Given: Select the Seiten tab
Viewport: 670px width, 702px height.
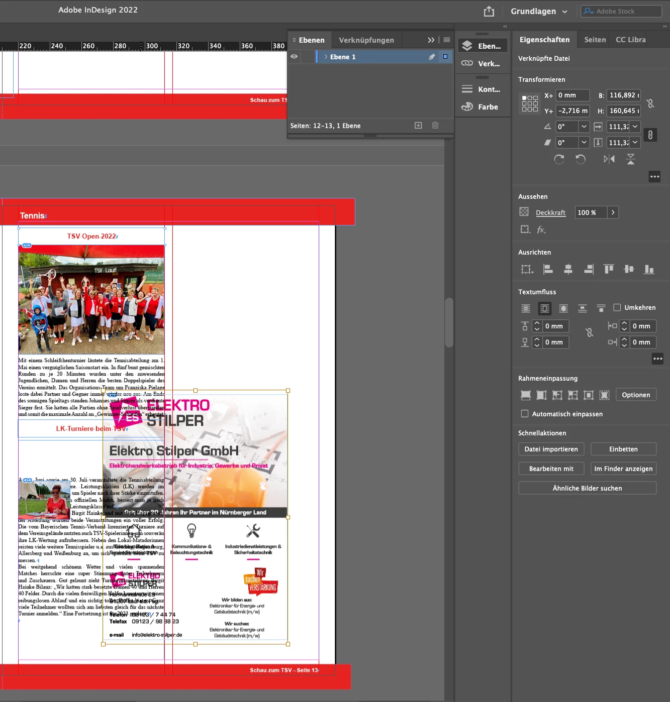Looking at the screenshot, I should [x=595, y=40].
